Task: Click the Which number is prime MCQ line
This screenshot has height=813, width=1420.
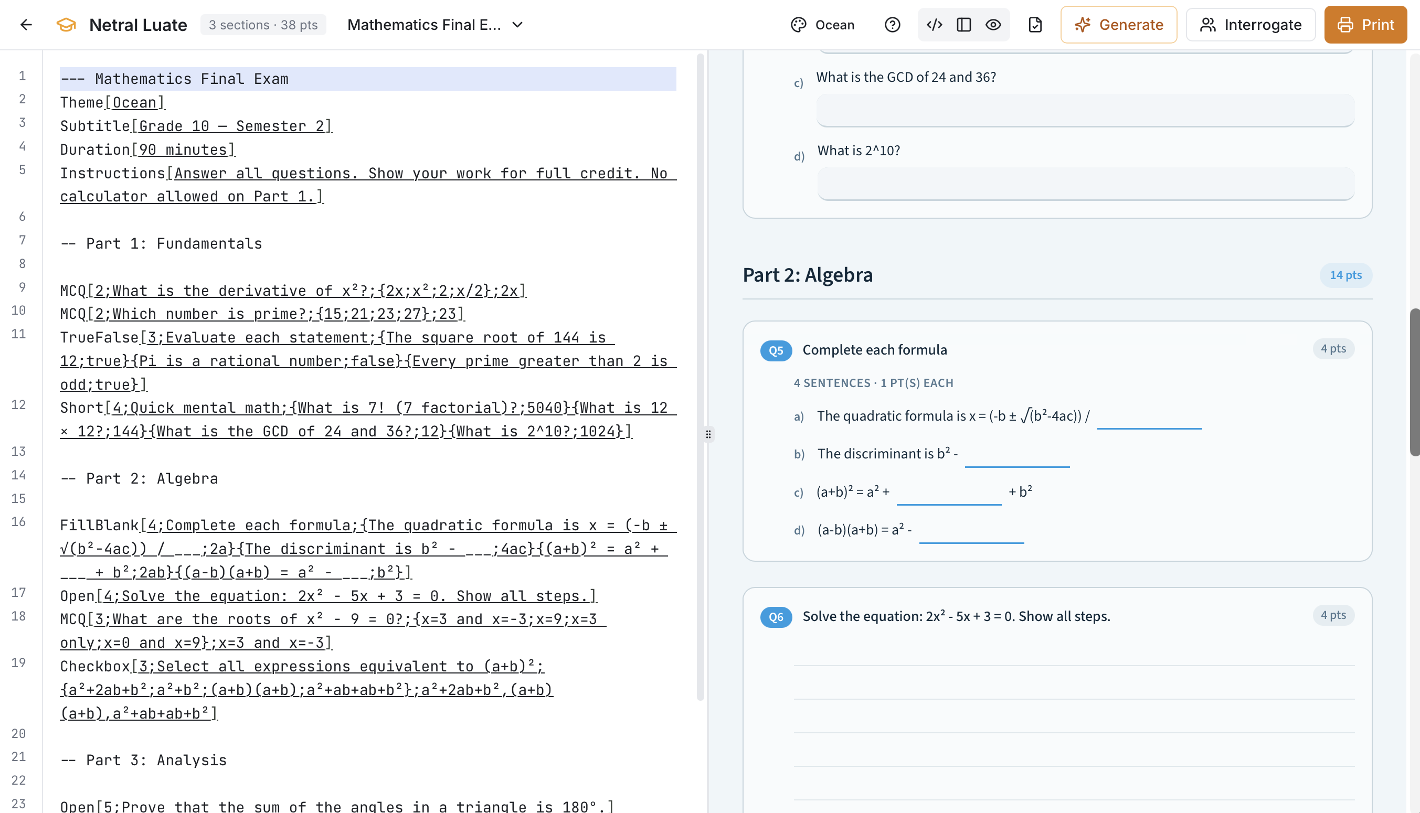Action: [261, 314]
